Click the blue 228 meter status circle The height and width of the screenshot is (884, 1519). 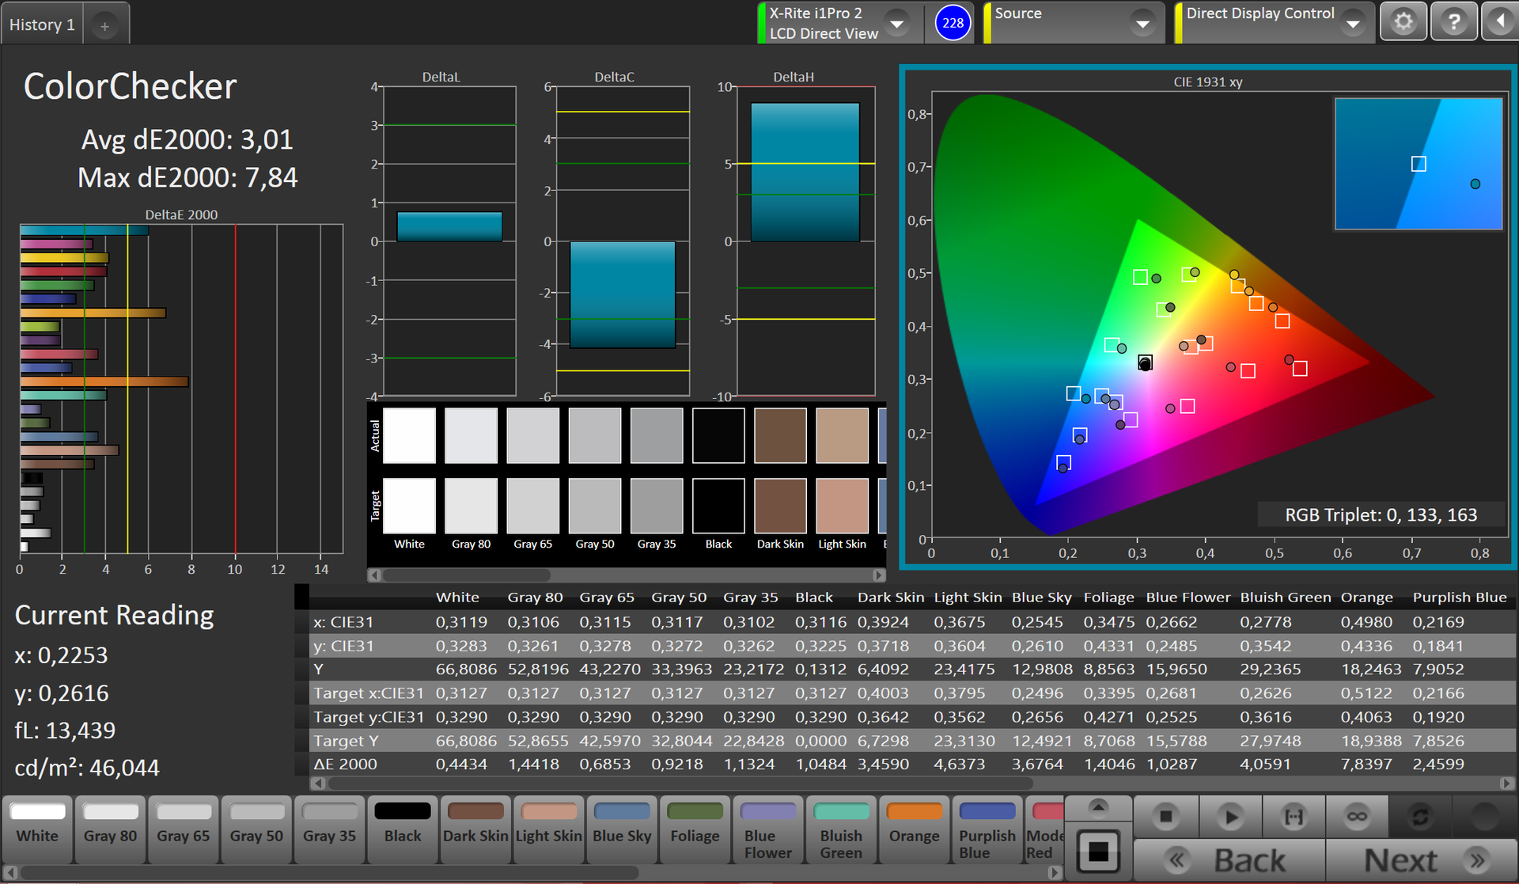(x=953, y=23)
